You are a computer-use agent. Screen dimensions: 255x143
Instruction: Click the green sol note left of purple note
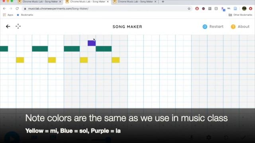point(72,49)
